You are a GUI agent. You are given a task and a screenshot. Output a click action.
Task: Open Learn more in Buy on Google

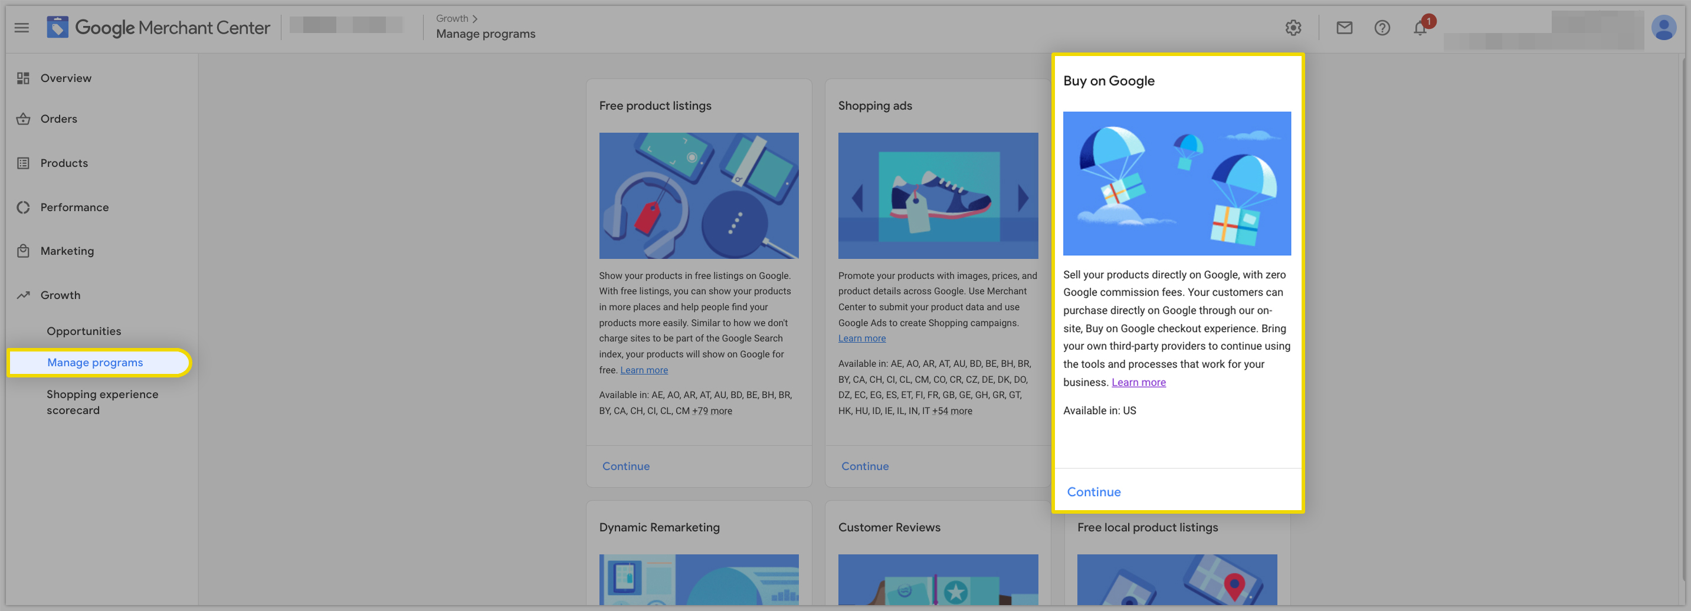click(x=1139, y=382)
